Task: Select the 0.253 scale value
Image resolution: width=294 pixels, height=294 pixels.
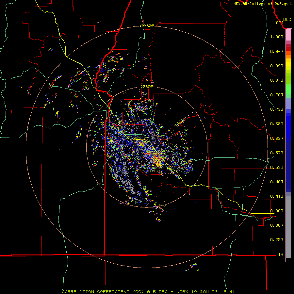Action: [277, 240]
